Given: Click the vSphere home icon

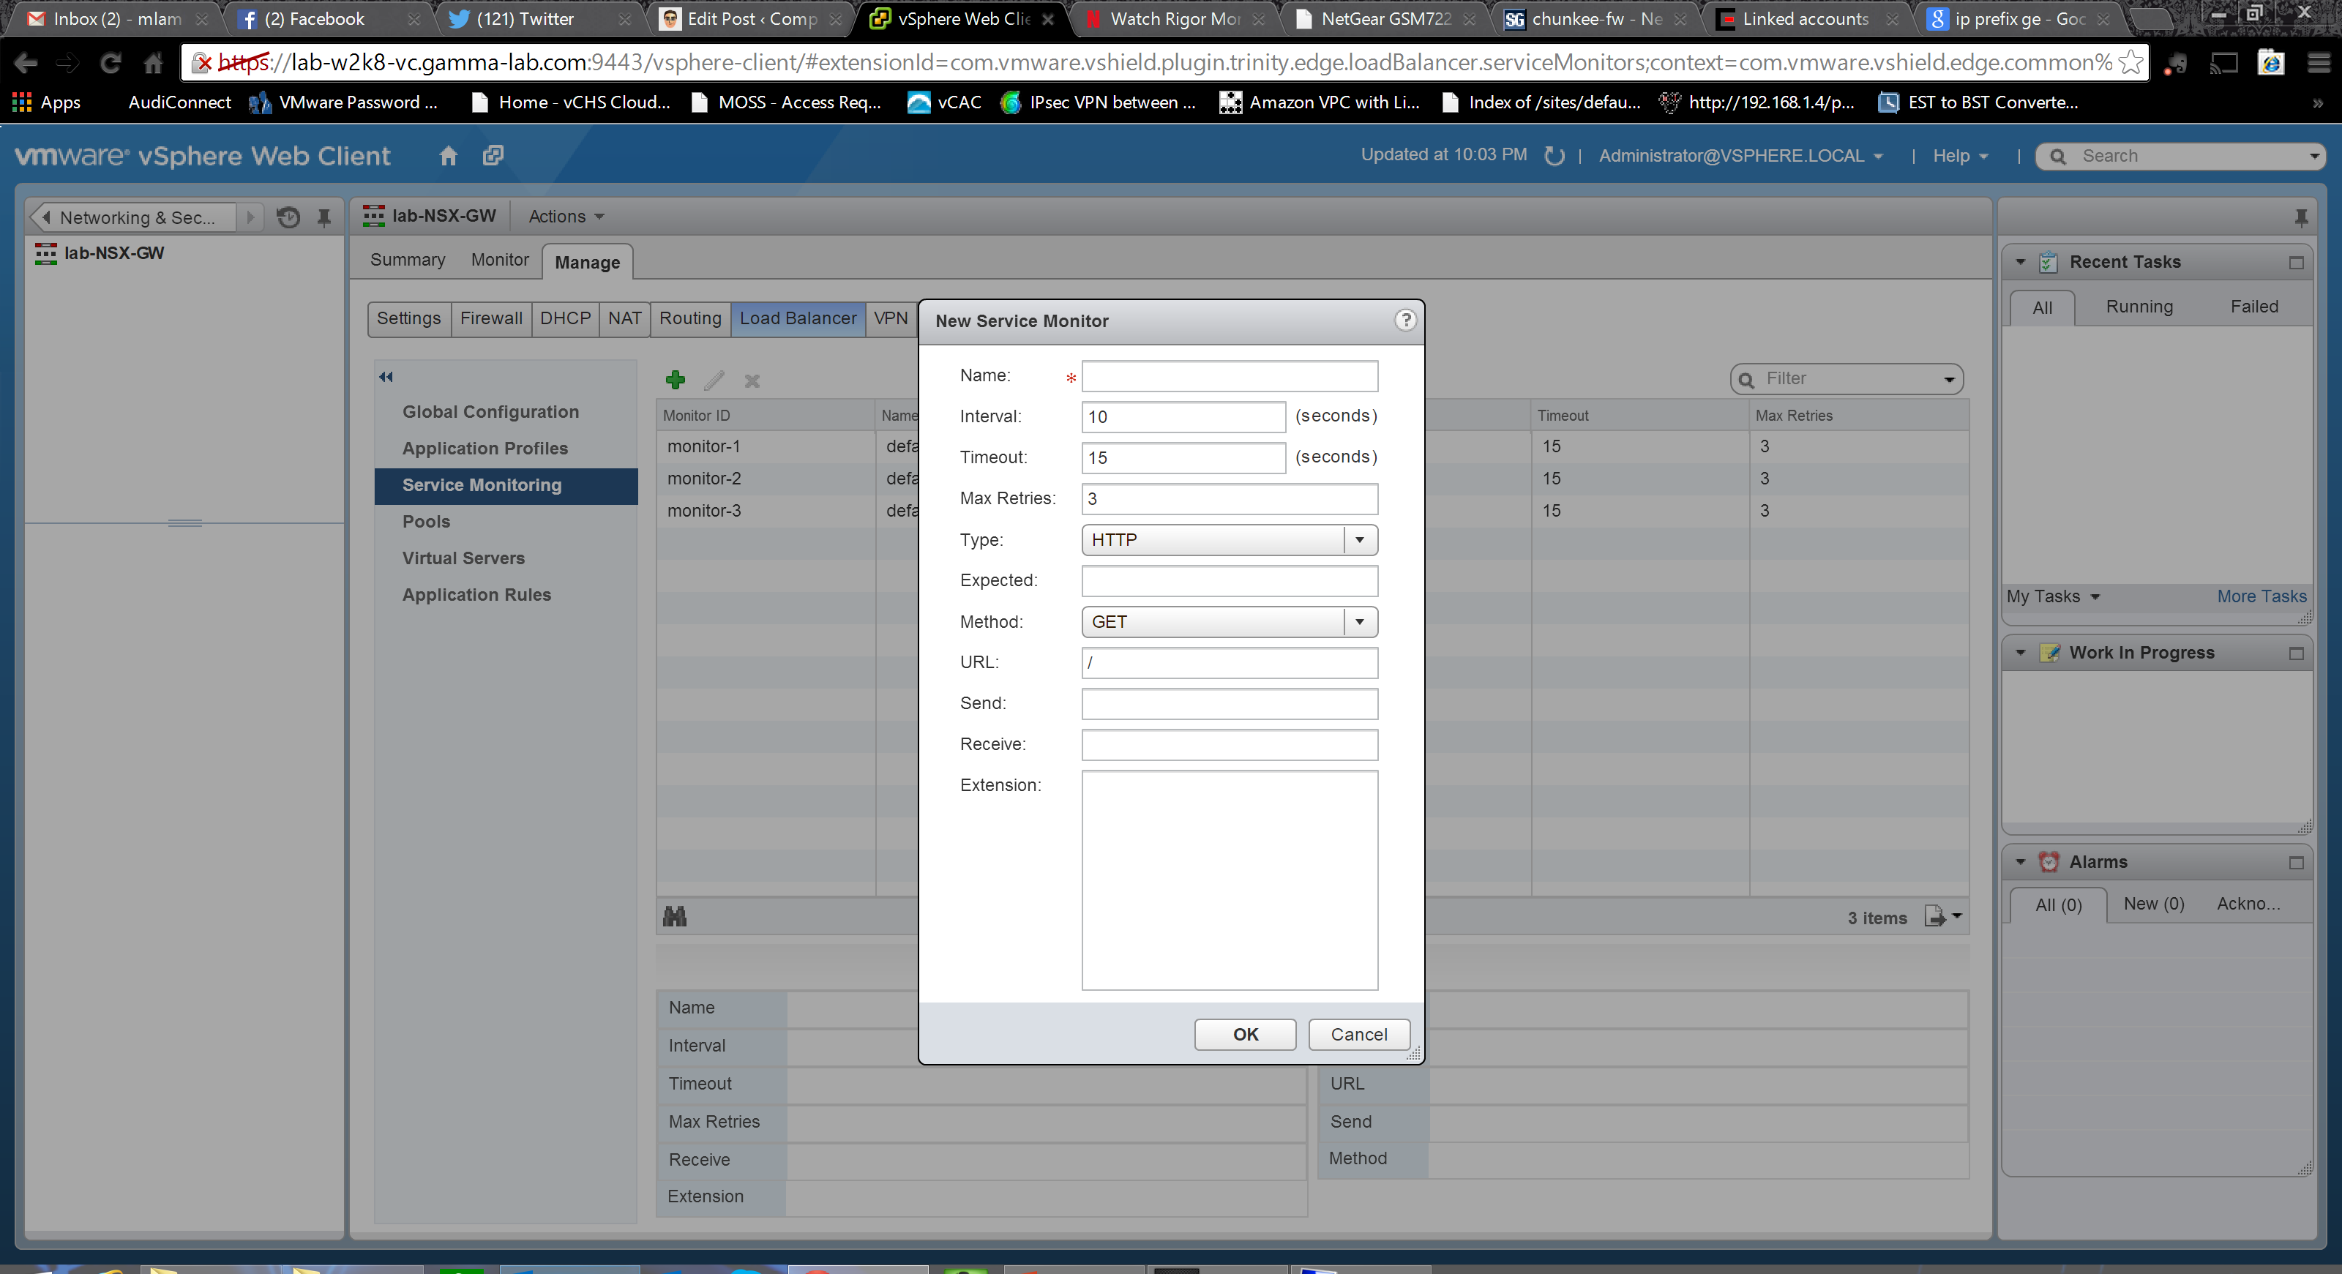Looking at the screenshot, I should pos(448,155).
